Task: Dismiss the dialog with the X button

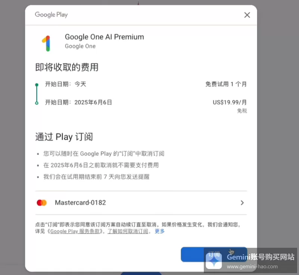Action: point(247,15)
